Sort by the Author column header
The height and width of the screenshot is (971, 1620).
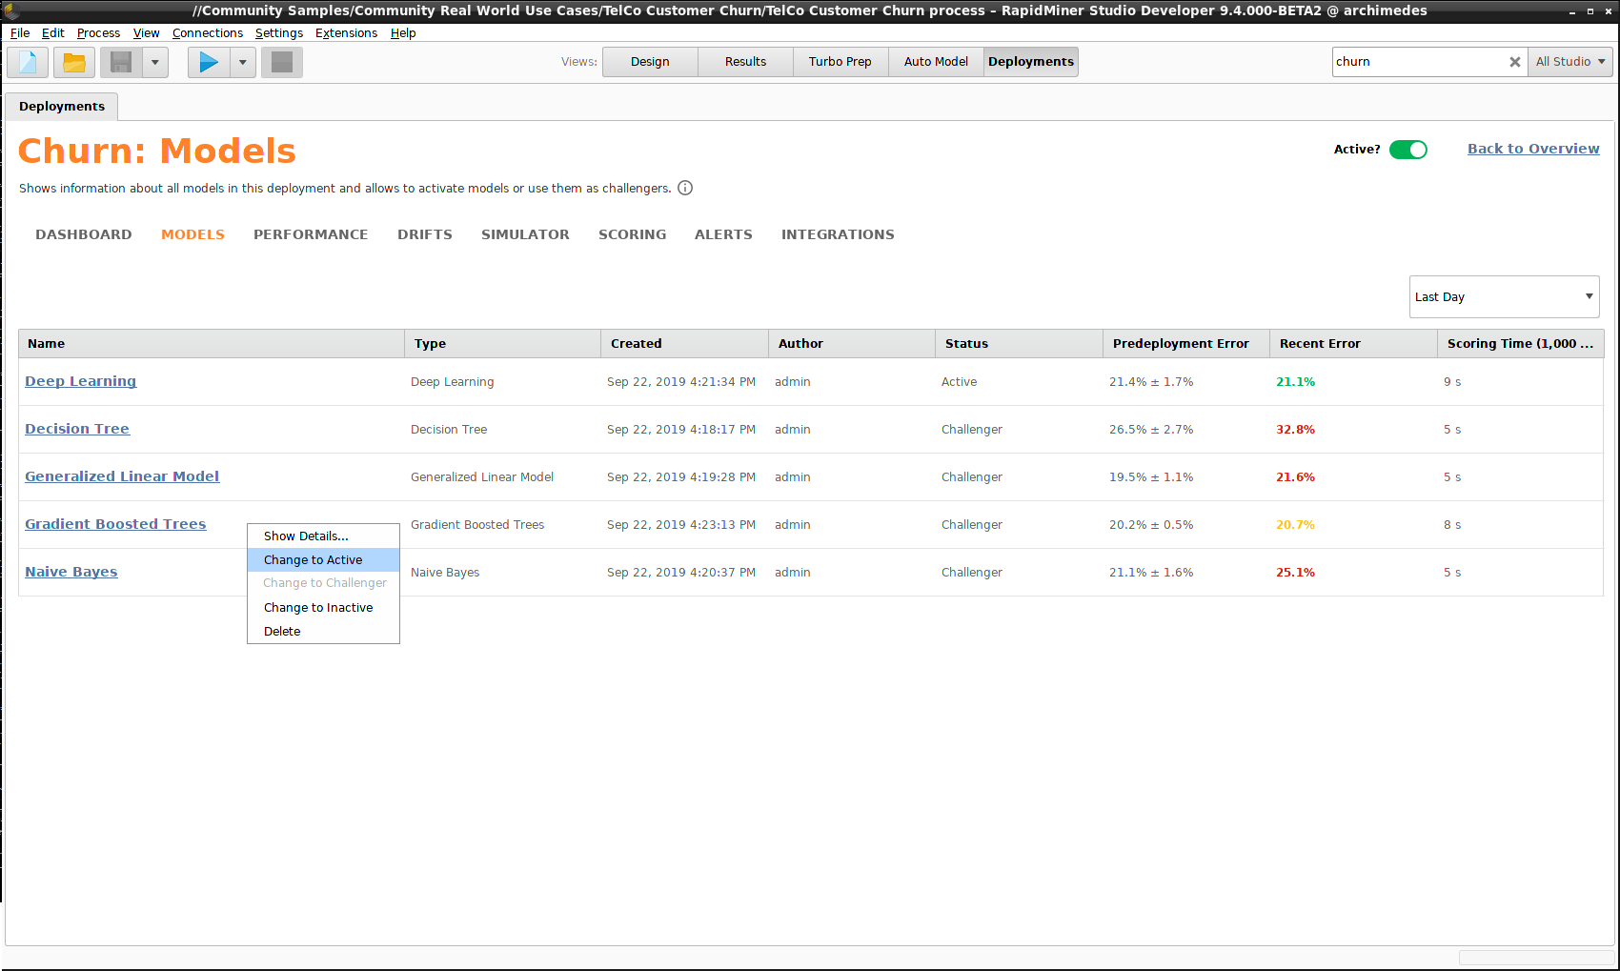(852, 344)
